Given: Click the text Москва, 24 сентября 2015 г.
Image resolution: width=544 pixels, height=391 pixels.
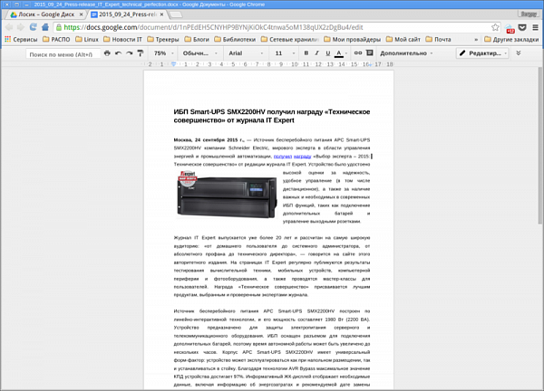Looking at the screenshot, I should click(x=209, y=140).
